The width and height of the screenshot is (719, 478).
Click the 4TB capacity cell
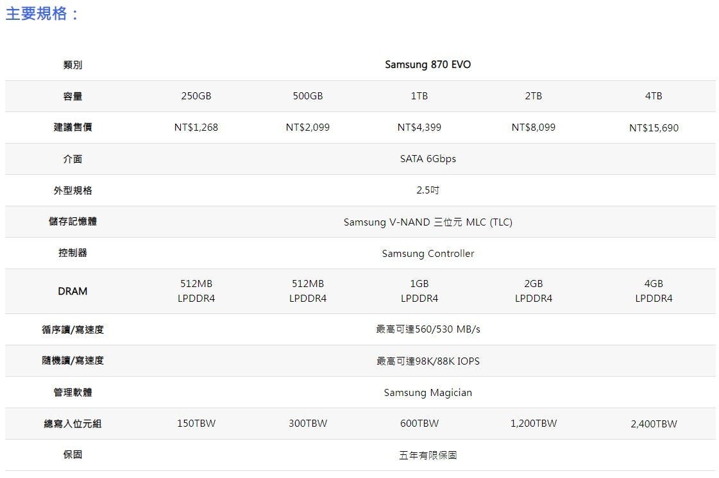(654, 96)
